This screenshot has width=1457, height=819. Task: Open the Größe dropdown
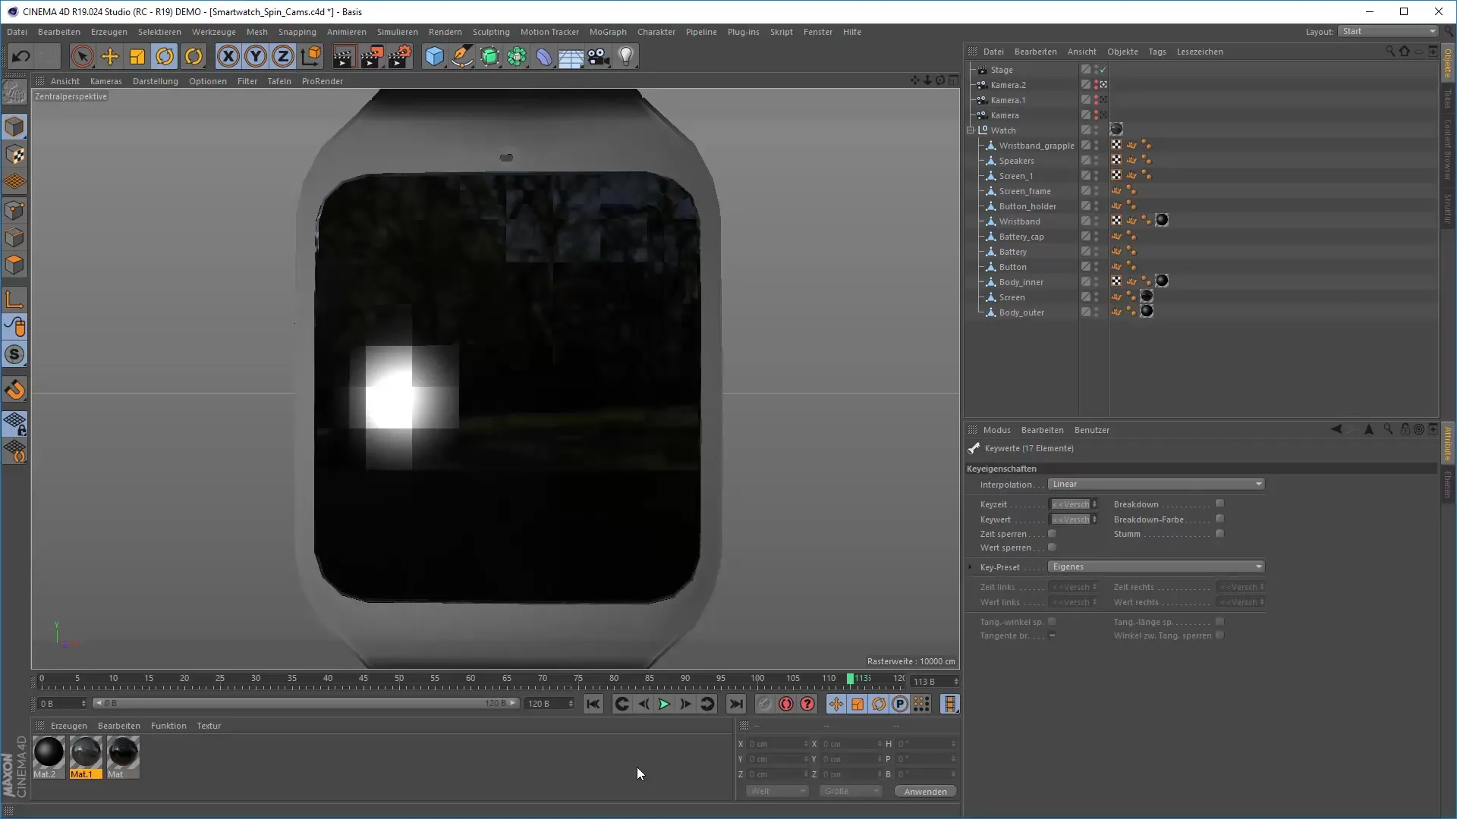coord(851,791)
